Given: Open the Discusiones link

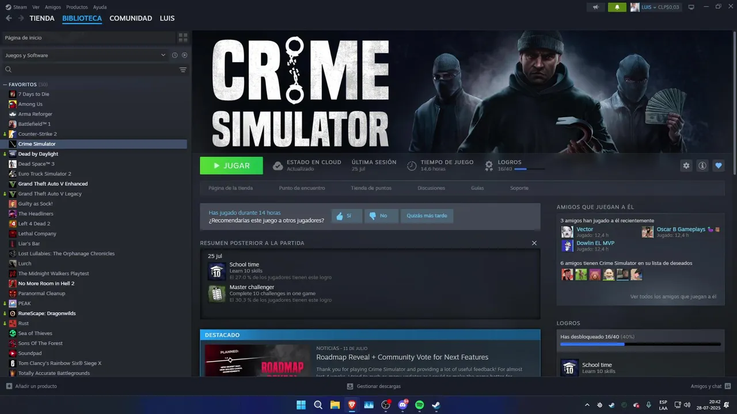Looking at the screenshot, I should tap(431, 188).
